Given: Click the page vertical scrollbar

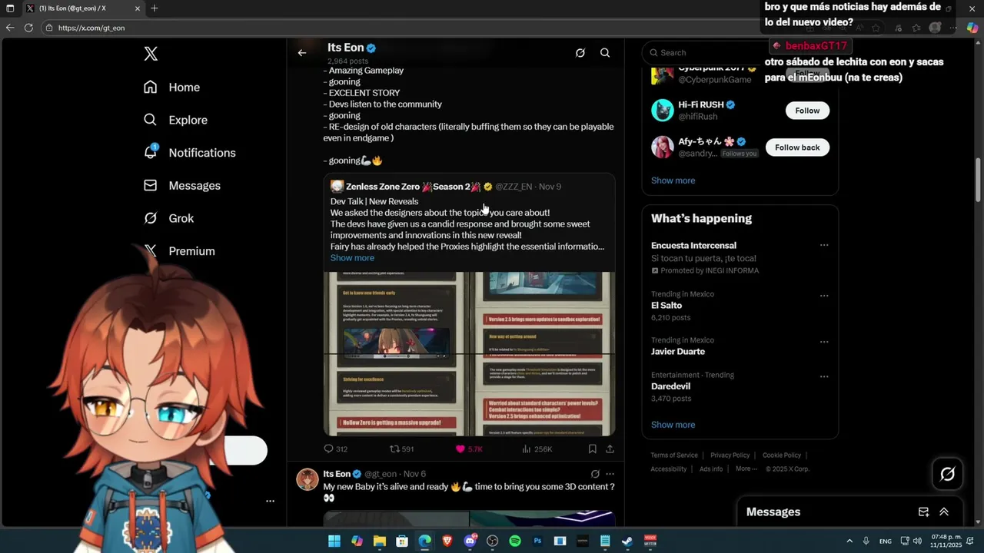Looking at the screenshot, I should [979, 178].
